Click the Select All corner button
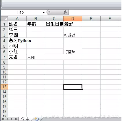Viewport: 122px width, 122px height. click(4, 19)
